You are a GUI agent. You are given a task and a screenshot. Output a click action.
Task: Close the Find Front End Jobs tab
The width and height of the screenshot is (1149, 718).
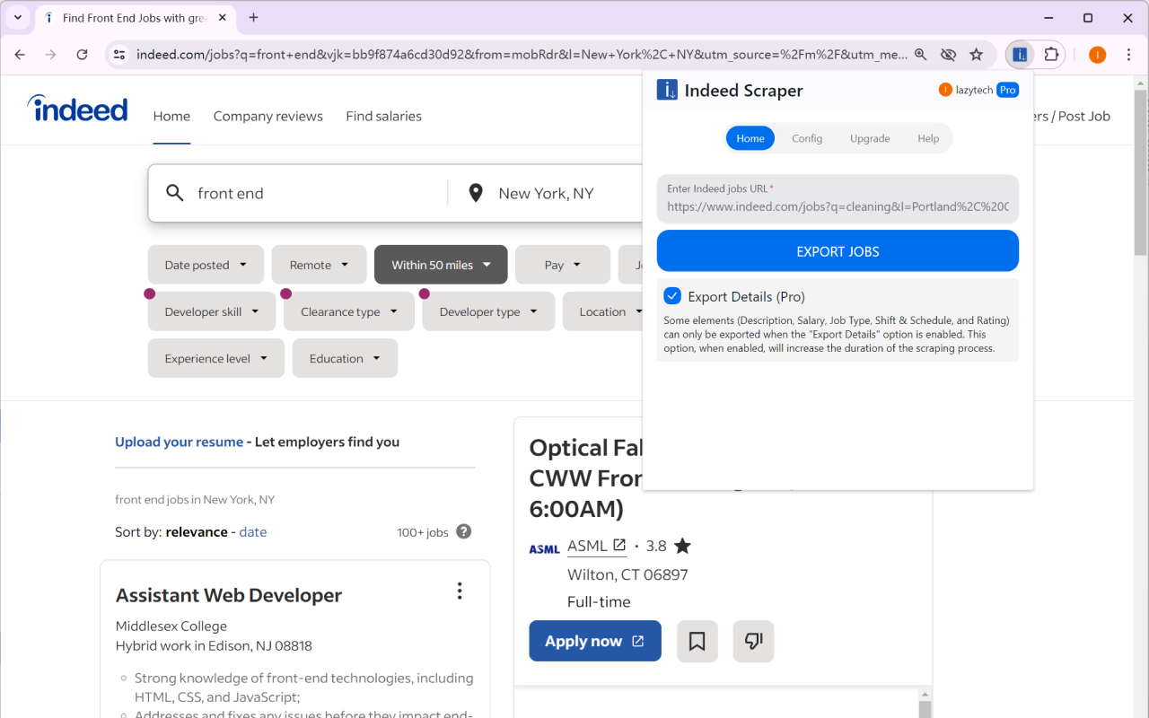tap(223, 18)
